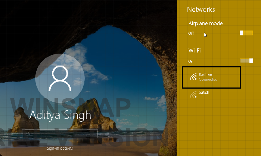Click the On text under Wi-Fi

[191, 61]
